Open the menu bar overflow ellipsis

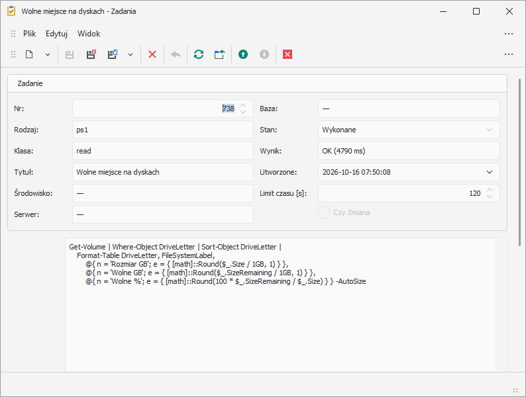tap(509, 34)
